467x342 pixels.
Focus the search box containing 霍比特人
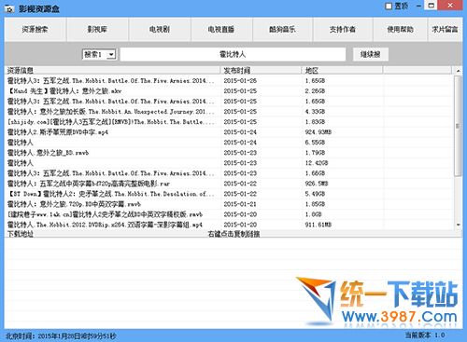coord(233,54)
